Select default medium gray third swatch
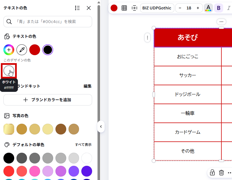232x180 pixels. point(35,158)
